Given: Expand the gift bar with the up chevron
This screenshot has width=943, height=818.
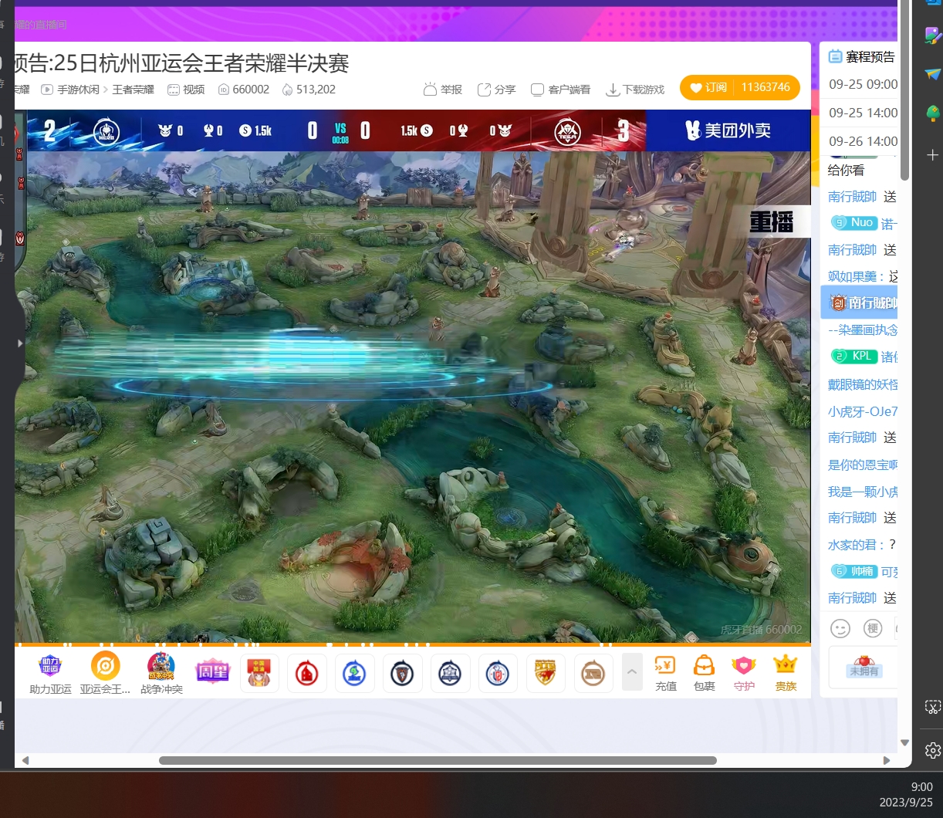Looking at the screenshot, I should (632, 672).
